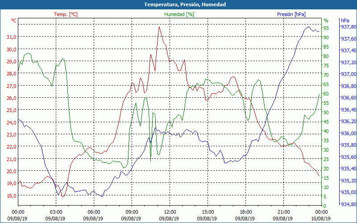Viewport: 357px width, 223px height.
Task: Click the '936,20' pressure axis value
Action: pyautogui.click(x=348, y=121)
